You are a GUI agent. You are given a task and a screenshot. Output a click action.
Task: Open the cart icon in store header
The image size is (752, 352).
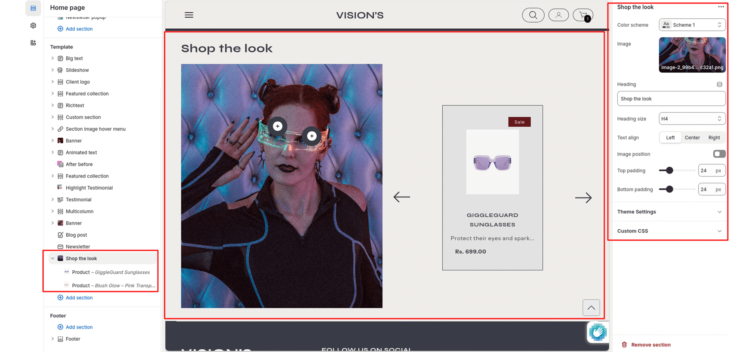pos(583,15)
